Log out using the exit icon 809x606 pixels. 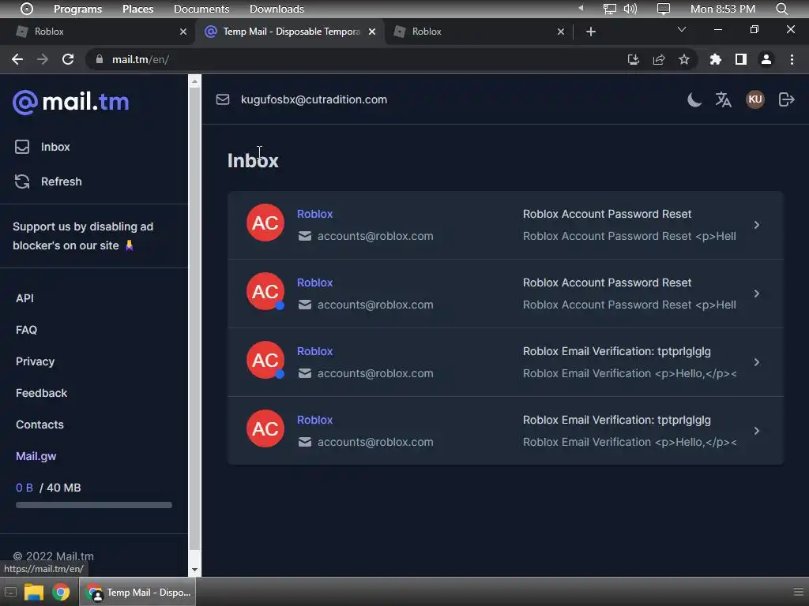click(x=786, y=99)
